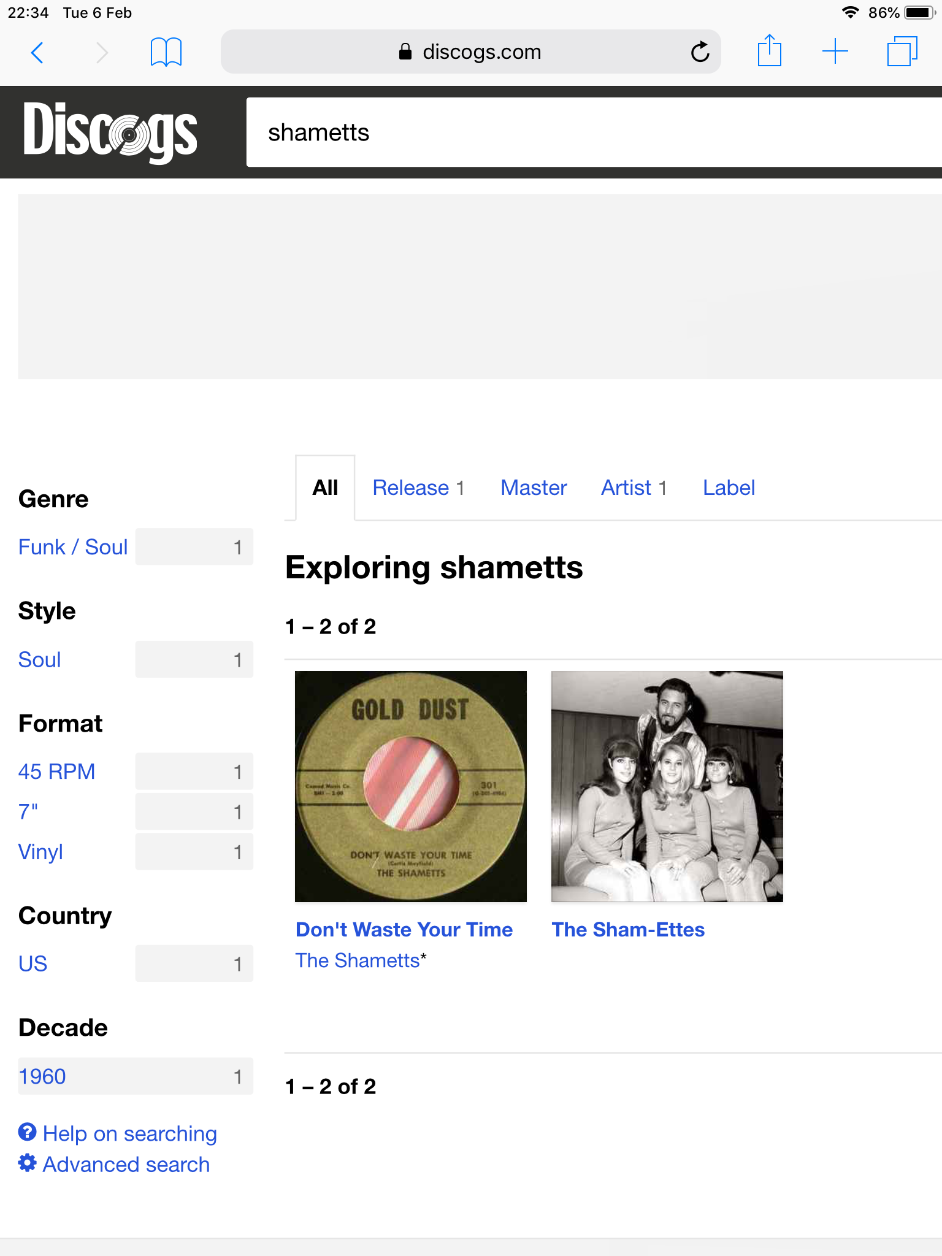This screenshot has width=942, height=1256.
Task: Select the All tab
Action: [325, 488]
